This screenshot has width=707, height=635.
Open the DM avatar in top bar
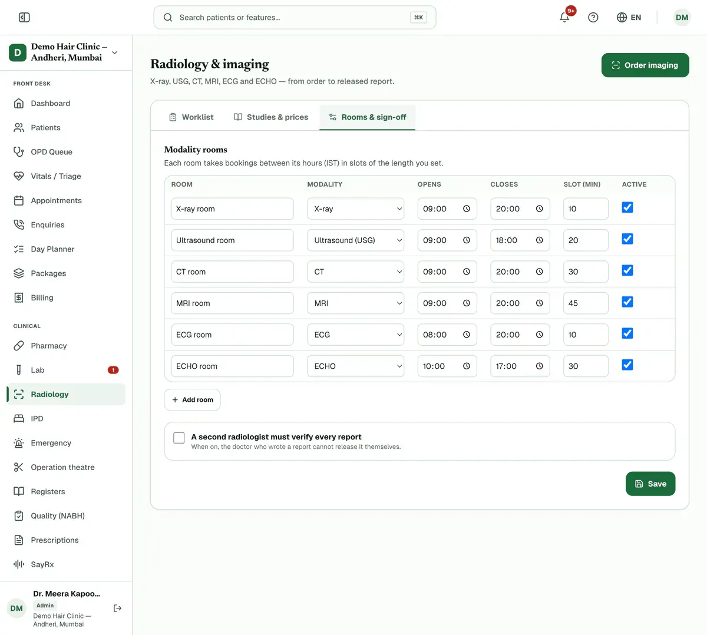[682, 18]
